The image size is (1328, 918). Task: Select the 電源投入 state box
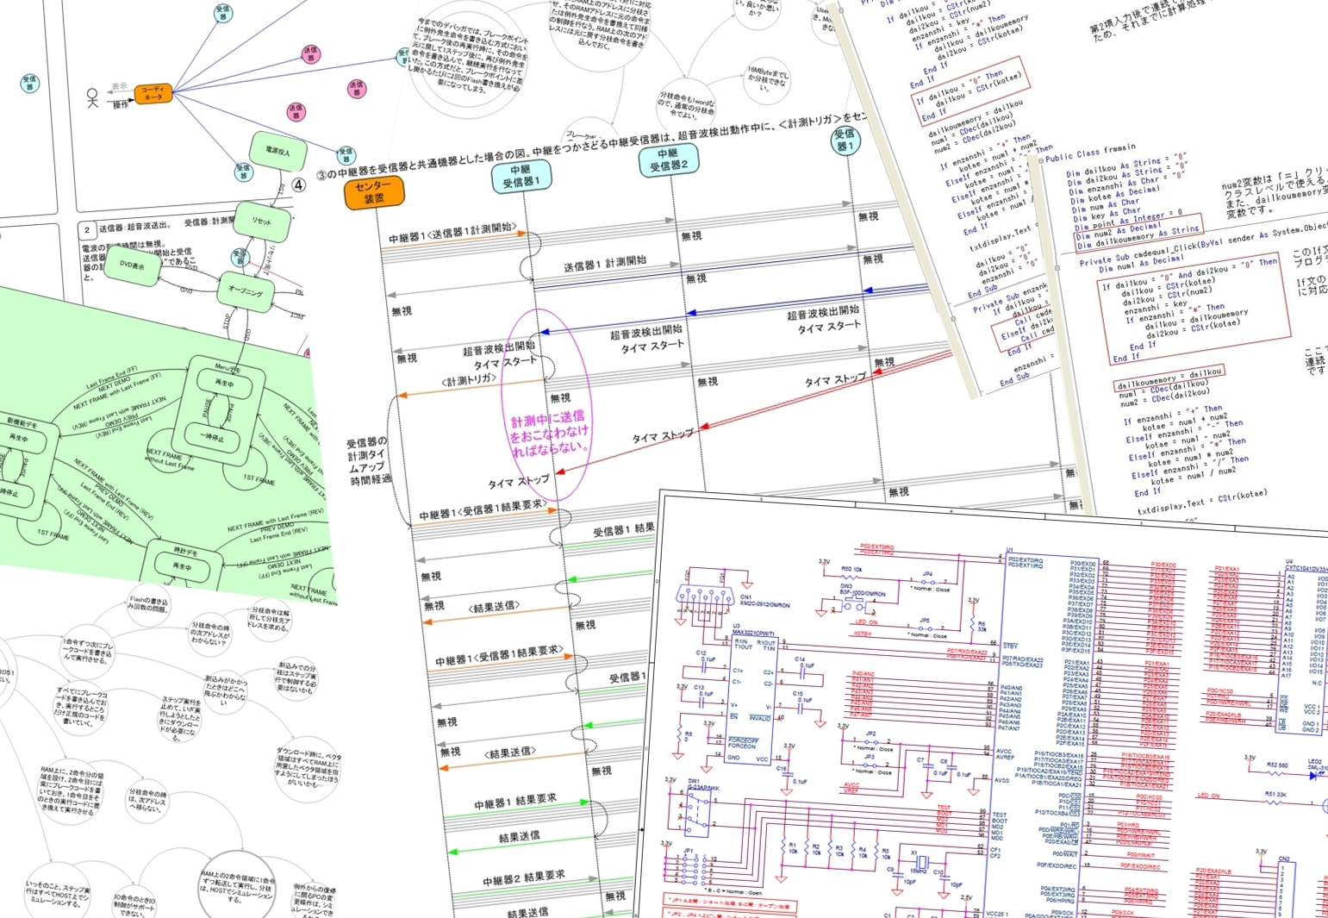click(x=277, y=153)
